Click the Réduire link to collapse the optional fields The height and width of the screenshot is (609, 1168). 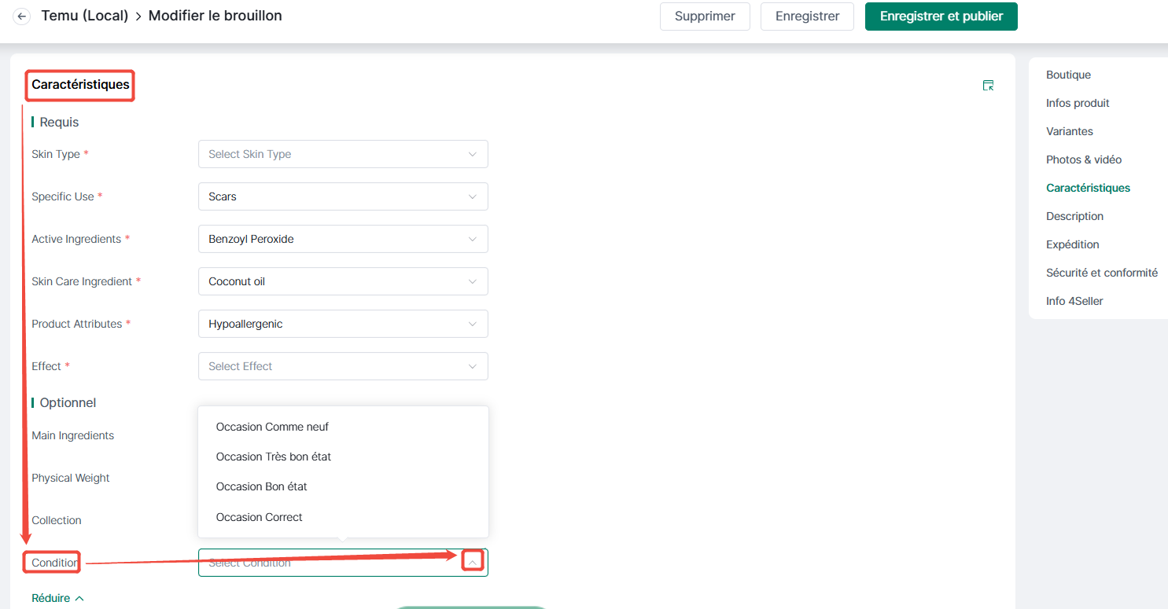pyautogui.click(x=57, y=598)
